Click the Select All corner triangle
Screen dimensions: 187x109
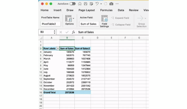41,38
